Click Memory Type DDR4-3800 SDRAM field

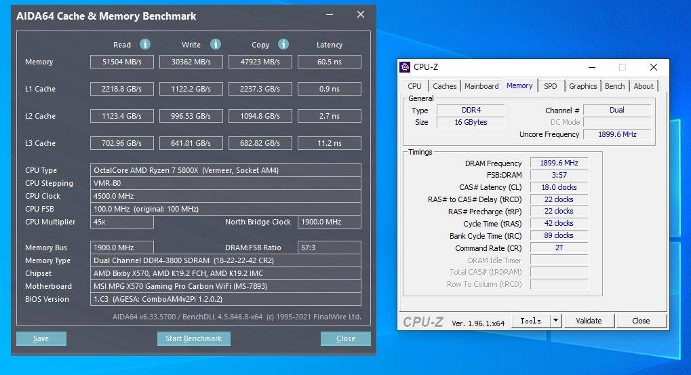pos(226,260)
